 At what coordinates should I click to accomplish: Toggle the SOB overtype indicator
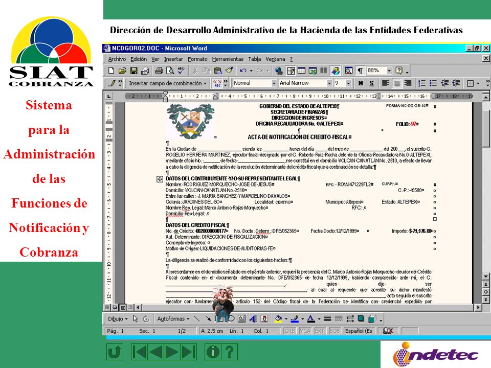[334, 331]
